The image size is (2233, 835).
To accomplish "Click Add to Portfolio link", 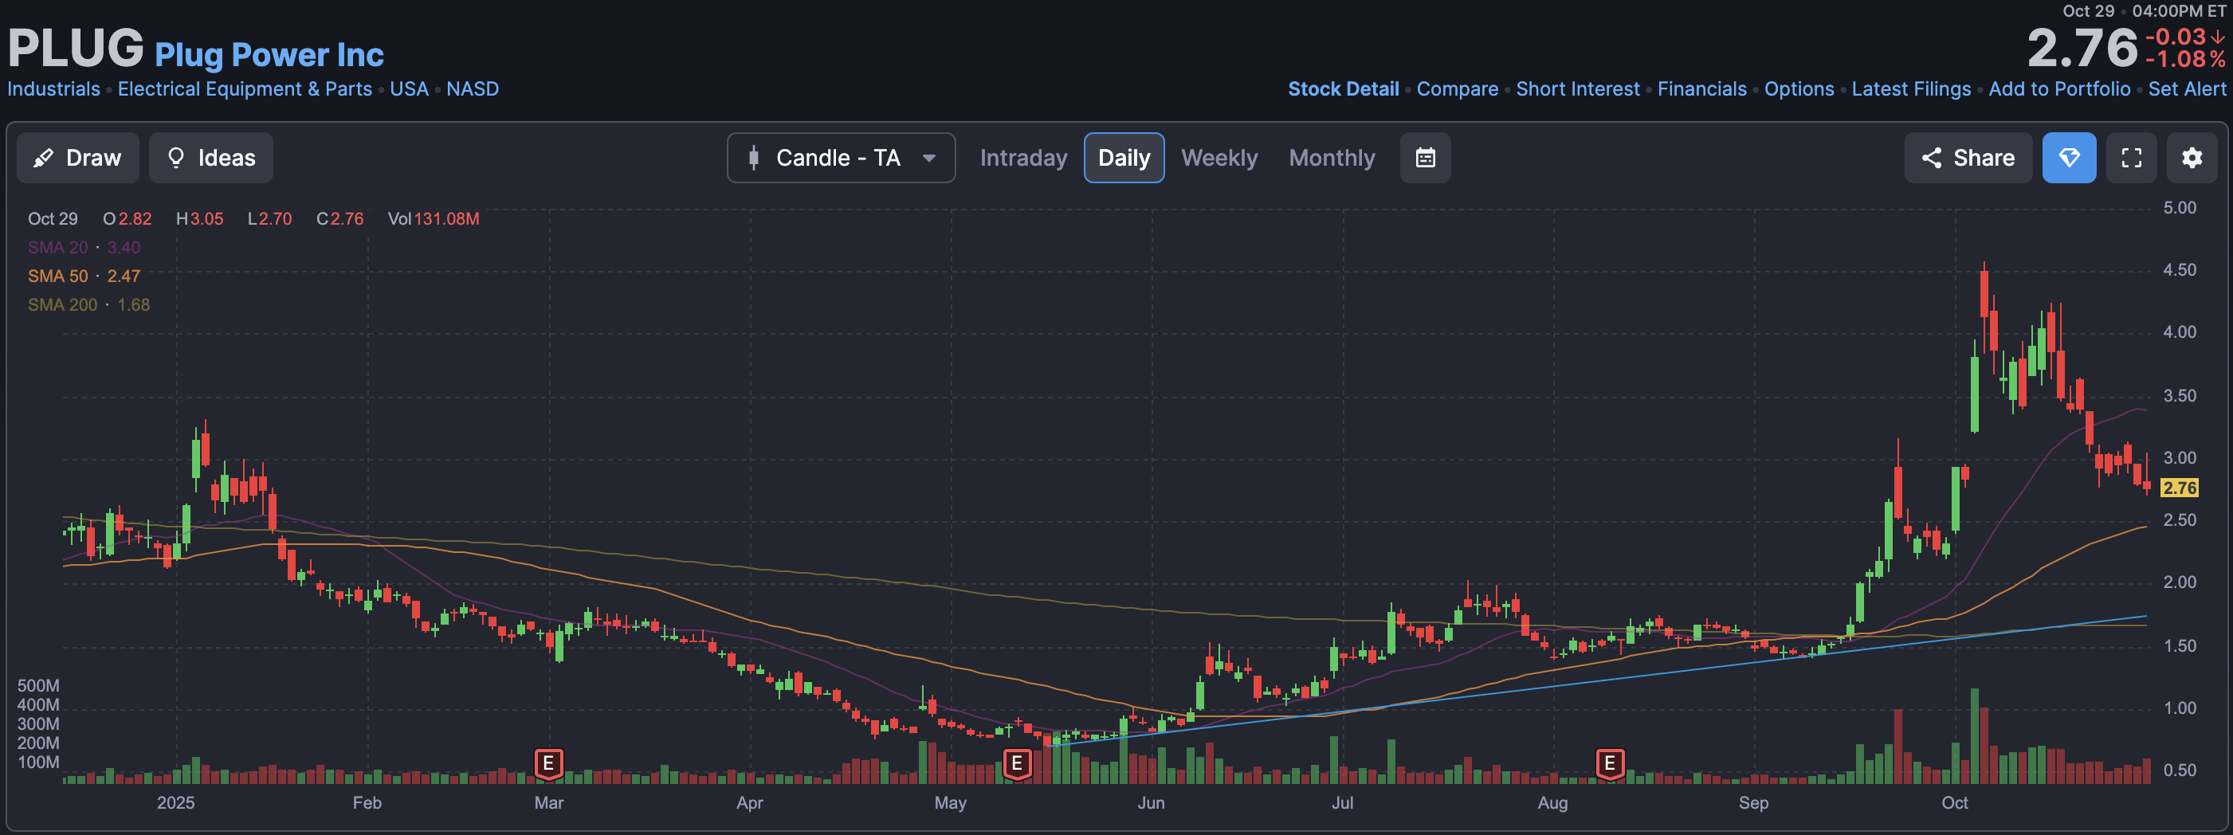I will [2058, 88].
